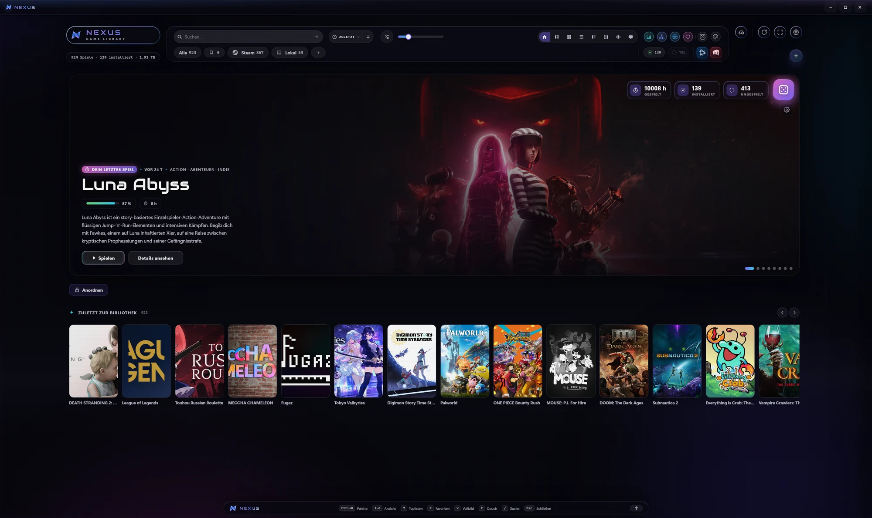Viewport: 872px width, 518px height.
Task: Open the calendar icon
Action: (x=675, y=37)
